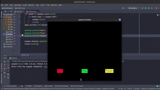Expand the lib folder in project tree

(x=6, y=24)
